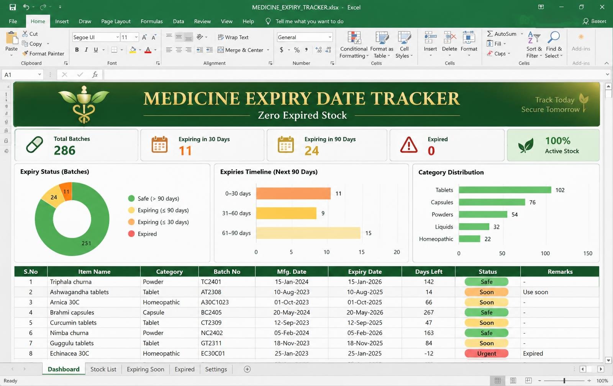Switch to the Expiring Soon sheet
Viewport: 613px width, 386px height.
click(x=146, y=369)
